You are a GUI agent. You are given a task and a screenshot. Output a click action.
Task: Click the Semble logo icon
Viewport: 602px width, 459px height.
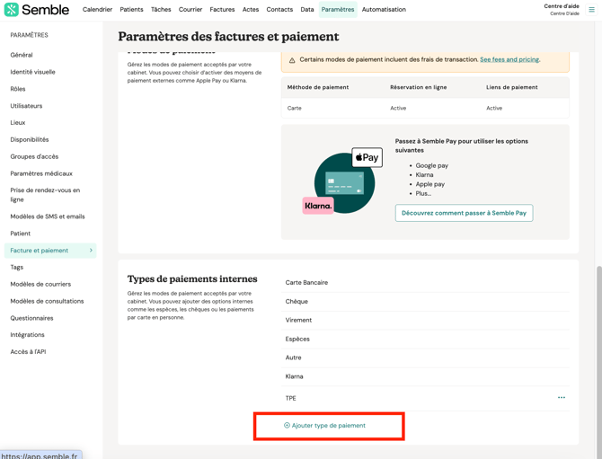point(11,10)
